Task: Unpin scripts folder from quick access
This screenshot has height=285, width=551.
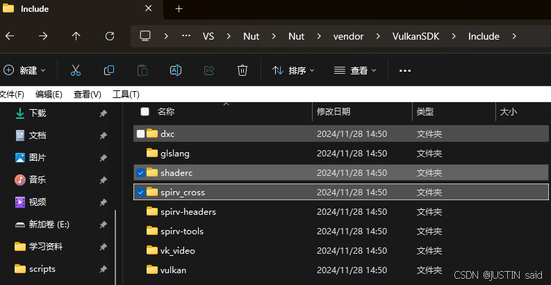Action: (x=103, y=269)
